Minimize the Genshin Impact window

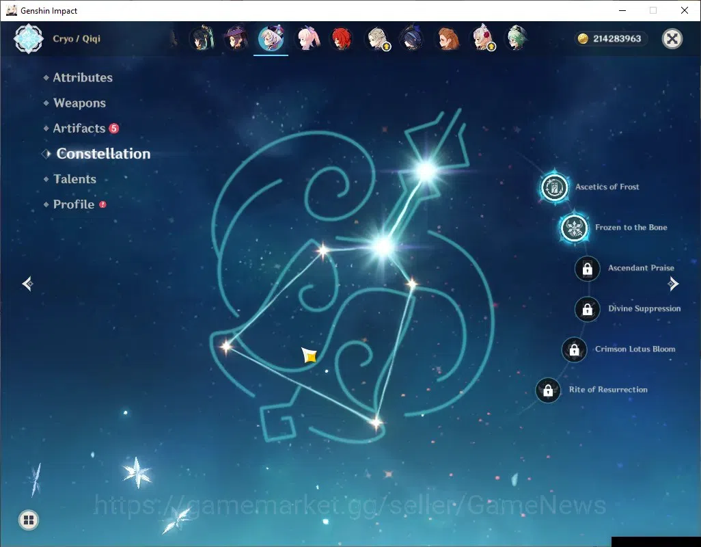tap(622, 10)
